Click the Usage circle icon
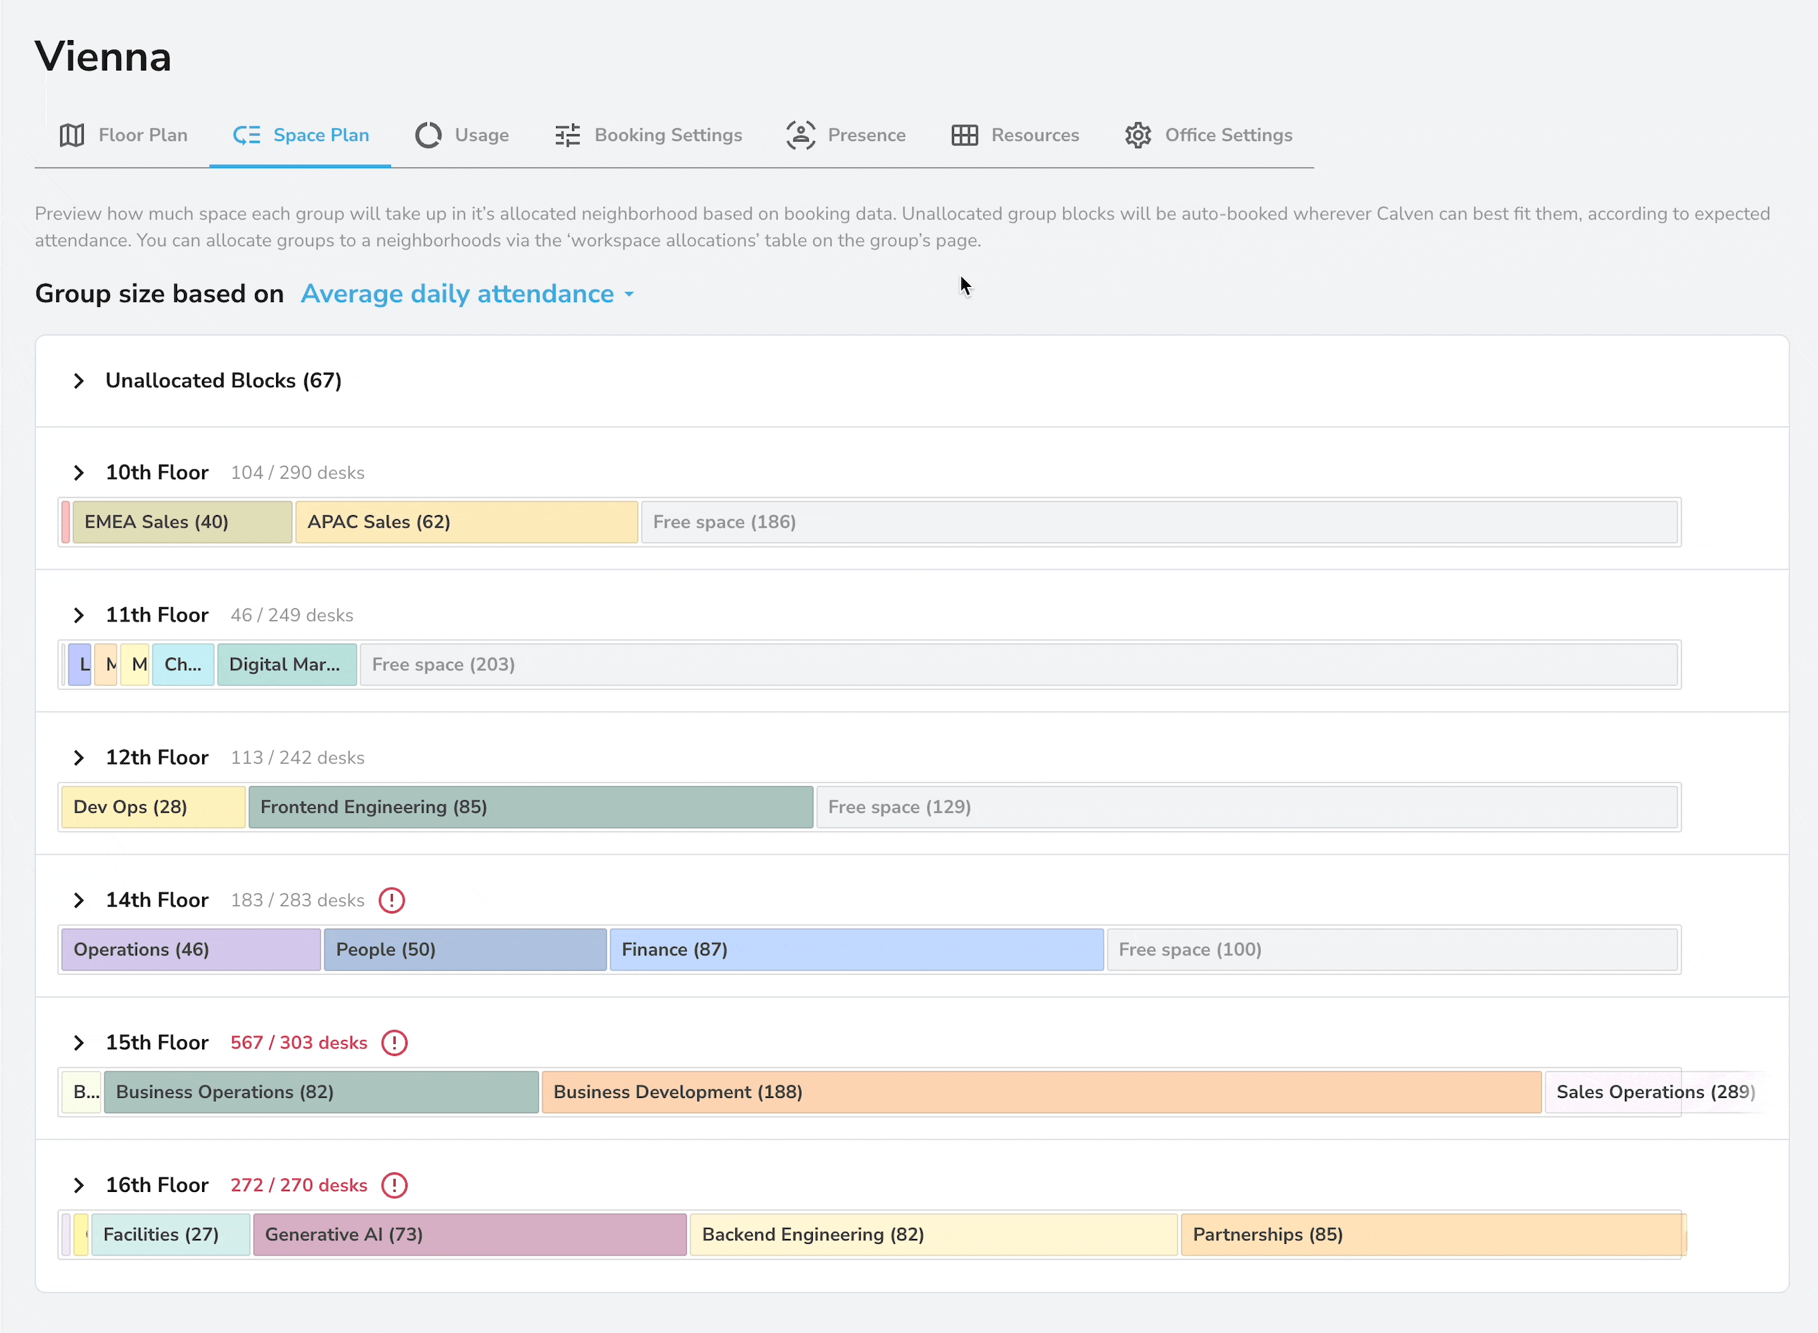Image resolution: width=1818 pixels, height=1333 pixels. tap(428, 135)
